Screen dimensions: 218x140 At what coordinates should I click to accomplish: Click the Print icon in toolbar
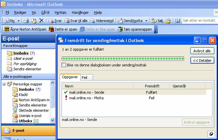click(x=26, y=21)
